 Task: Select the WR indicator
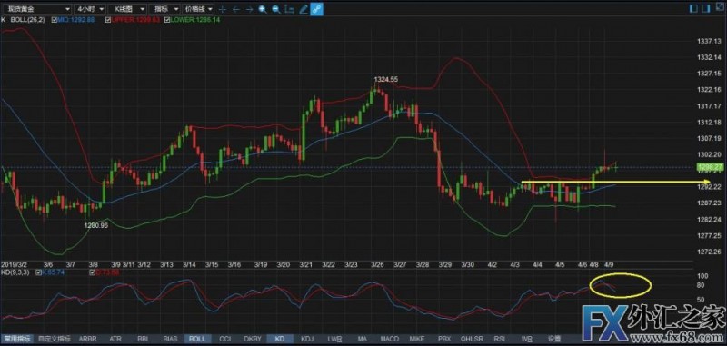[526, 339]
